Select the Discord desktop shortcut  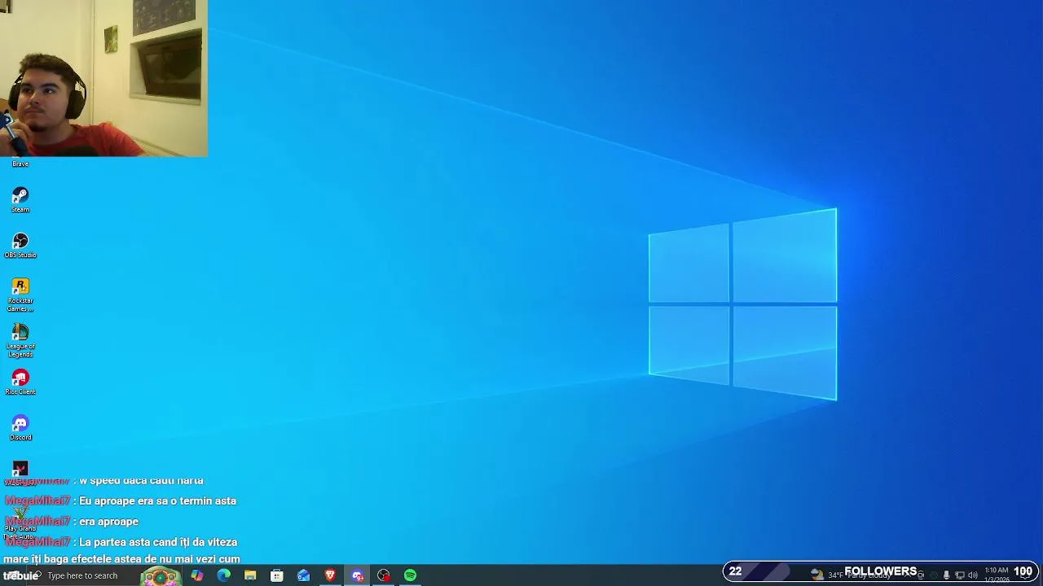tap(20, 427)
